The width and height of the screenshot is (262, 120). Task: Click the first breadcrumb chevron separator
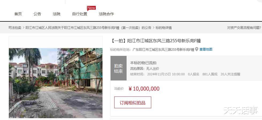pyautogui.click(x=23, y=28)
